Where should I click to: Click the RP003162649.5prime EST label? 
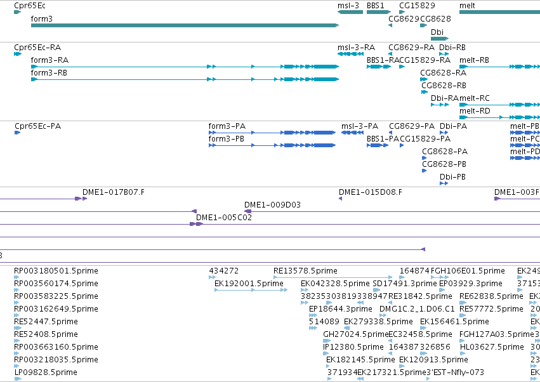pyautogui.click(x=56, y=309)
